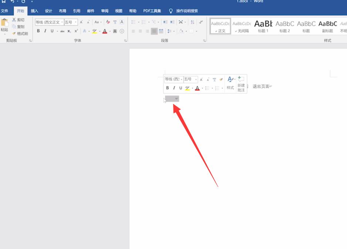Viewport: 347px width, 249px height.
Task: Apply the 标题 2 heading style
Action: pyautogui.click(x=284, y=26)
